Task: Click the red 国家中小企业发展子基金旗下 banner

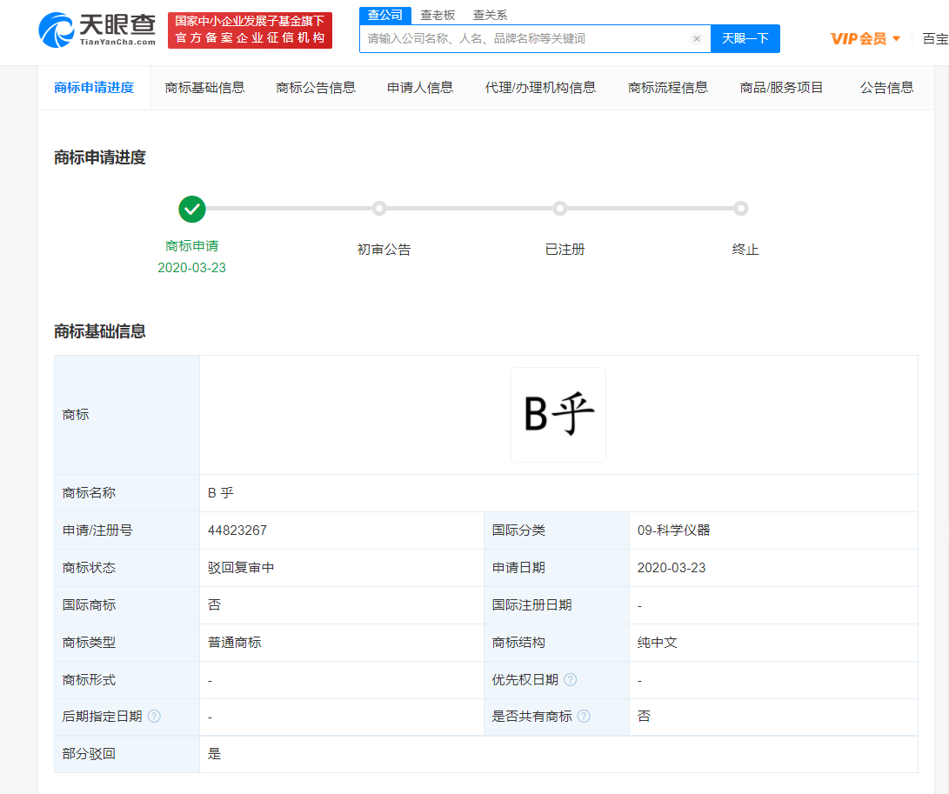Action: click(250, 30)
